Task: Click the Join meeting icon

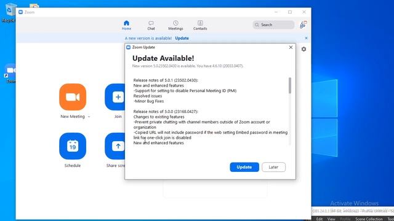Action: pyautogui.click(x=115, y=97)
